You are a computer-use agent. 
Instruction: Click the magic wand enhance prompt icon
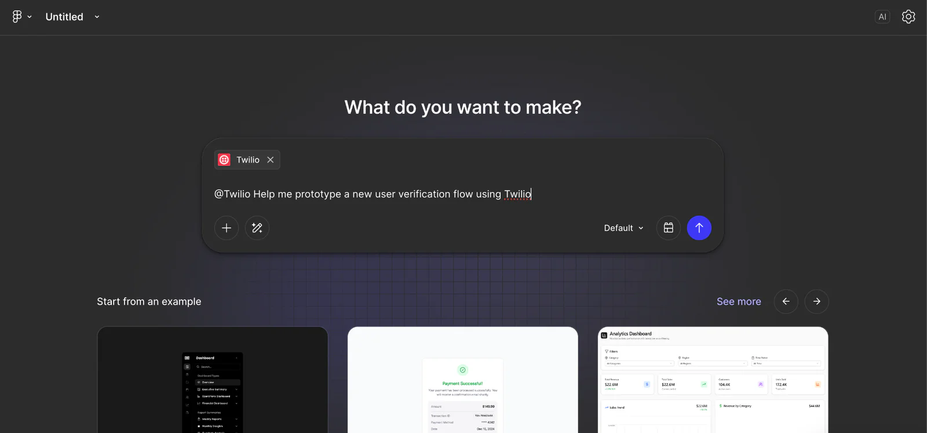pos(257,228)
